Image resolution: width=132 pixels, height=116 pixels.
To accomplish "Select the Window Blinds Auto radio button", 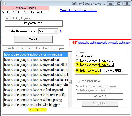I will (25, 12).
